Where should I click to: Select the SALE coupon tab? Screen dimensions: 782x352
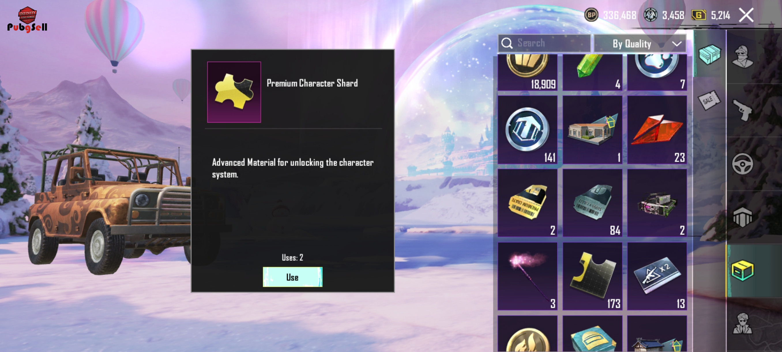709,100
